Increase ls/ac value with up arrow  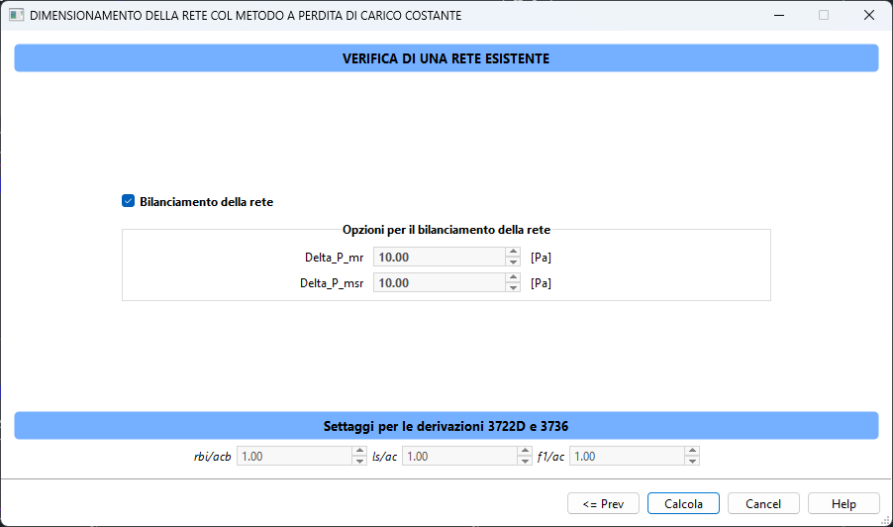coord(525,452)
